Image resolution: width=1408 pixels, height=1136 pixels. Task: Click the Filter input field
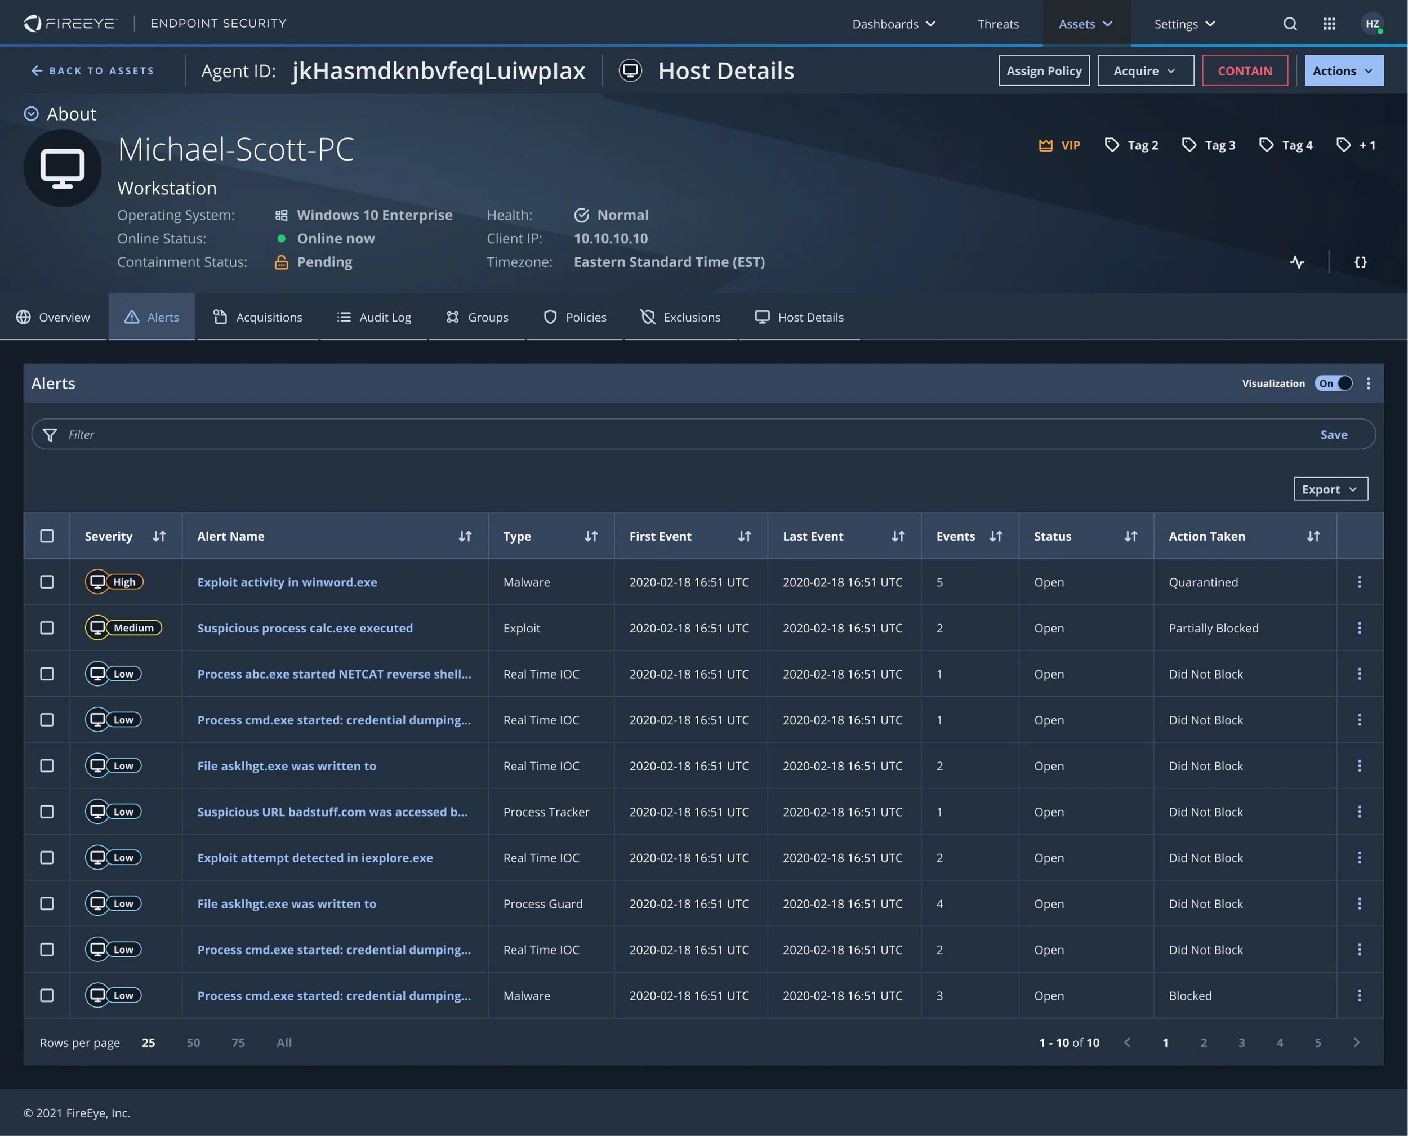coord(654,434)
